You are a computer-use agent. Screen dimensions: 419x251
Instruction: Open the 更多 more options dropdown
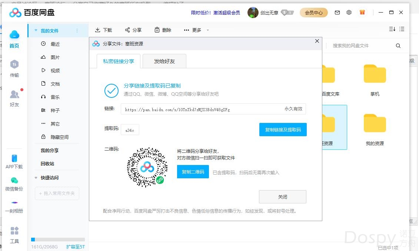(x=196, y=30)
